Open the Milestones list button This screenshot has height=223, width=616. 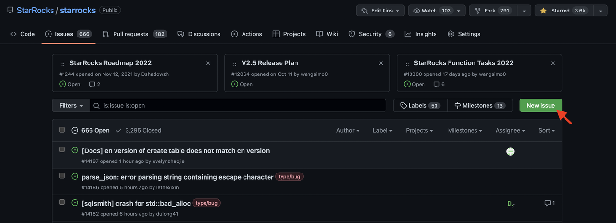pos(479,105)
